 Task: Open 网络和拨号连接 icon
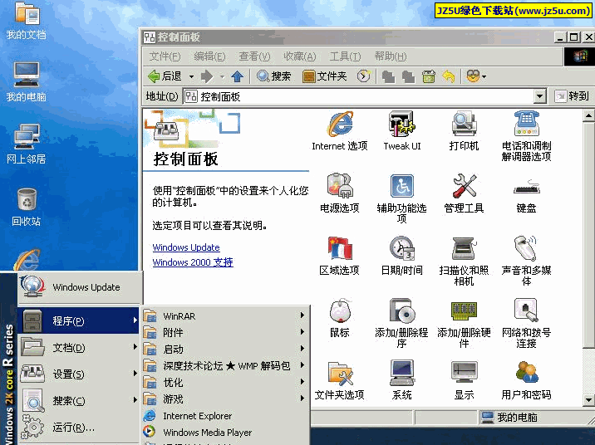coord(526,323)
